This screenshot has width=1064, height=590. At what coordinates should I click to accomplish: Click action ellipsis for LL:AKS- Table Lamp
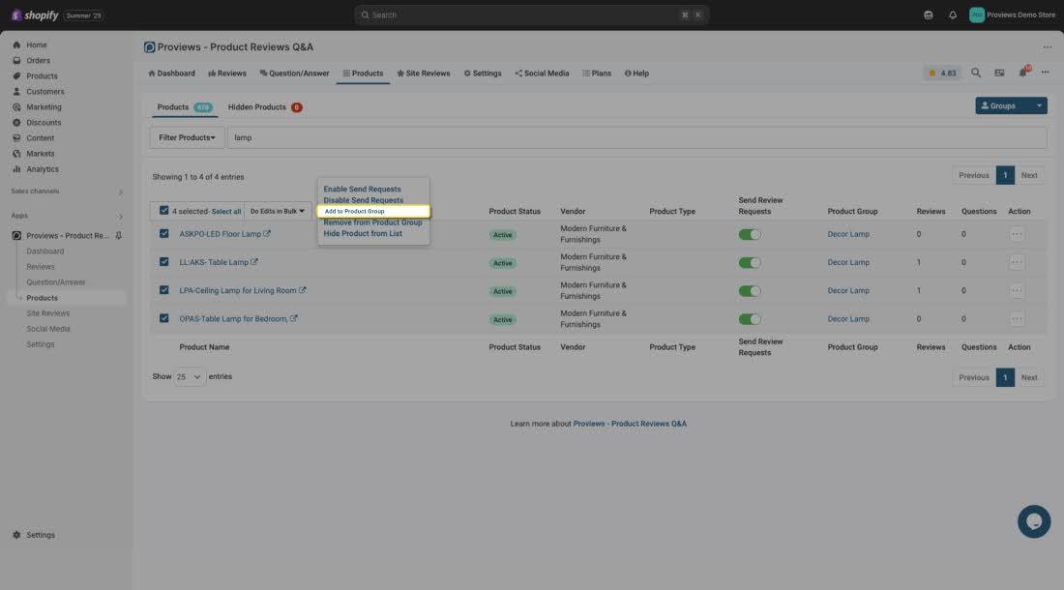coord(1017,262)
